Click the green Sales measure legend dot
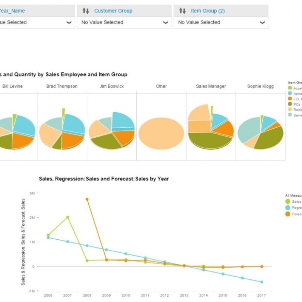The width and height of the screenshot is (302, 302). coord(288,202)
